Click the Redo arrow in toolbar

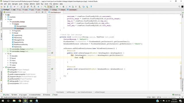(x=18, y=7)
